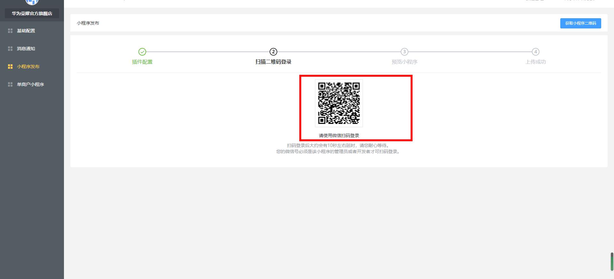This screenshot has width=614, height=279.
Task: Click the grid icon beside 消息通知
Action: [10, 49]
